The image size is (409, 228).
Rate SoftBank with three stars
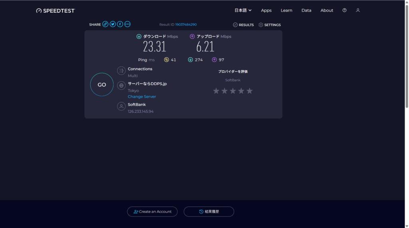[x=233, y=91]
